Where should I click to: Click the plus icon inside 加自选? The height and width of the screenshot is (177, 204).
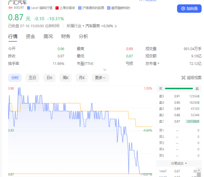[x=183, y=8]
